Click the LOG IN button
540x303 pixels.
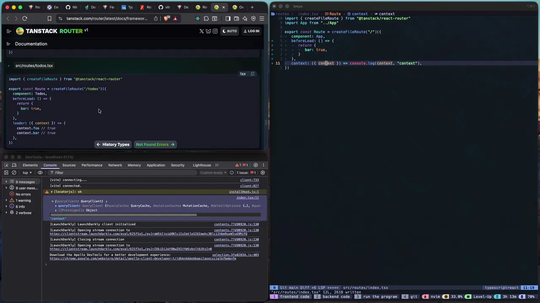[x=251, y=31]
